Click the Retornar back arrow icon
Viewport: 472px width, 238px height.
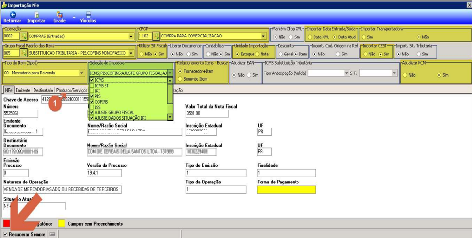13,14
